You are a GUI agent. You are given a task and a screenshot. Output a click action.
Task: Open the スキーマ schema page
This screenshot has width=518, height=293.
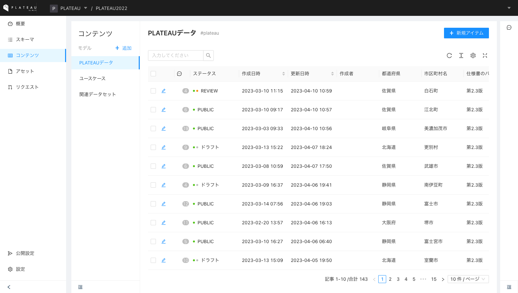tap(33, 40)
